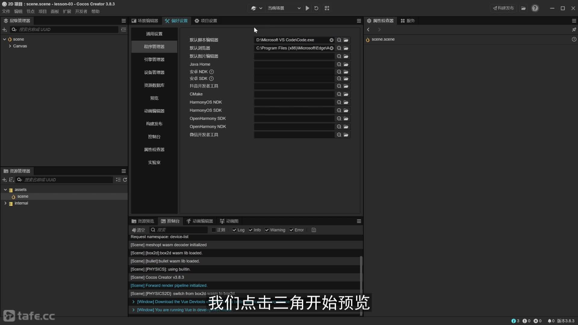The width and height of the screenshot is (578, 325).
Task: Click the 构建发布 build button
Action: pyautogui.click(x=503, y=8)
